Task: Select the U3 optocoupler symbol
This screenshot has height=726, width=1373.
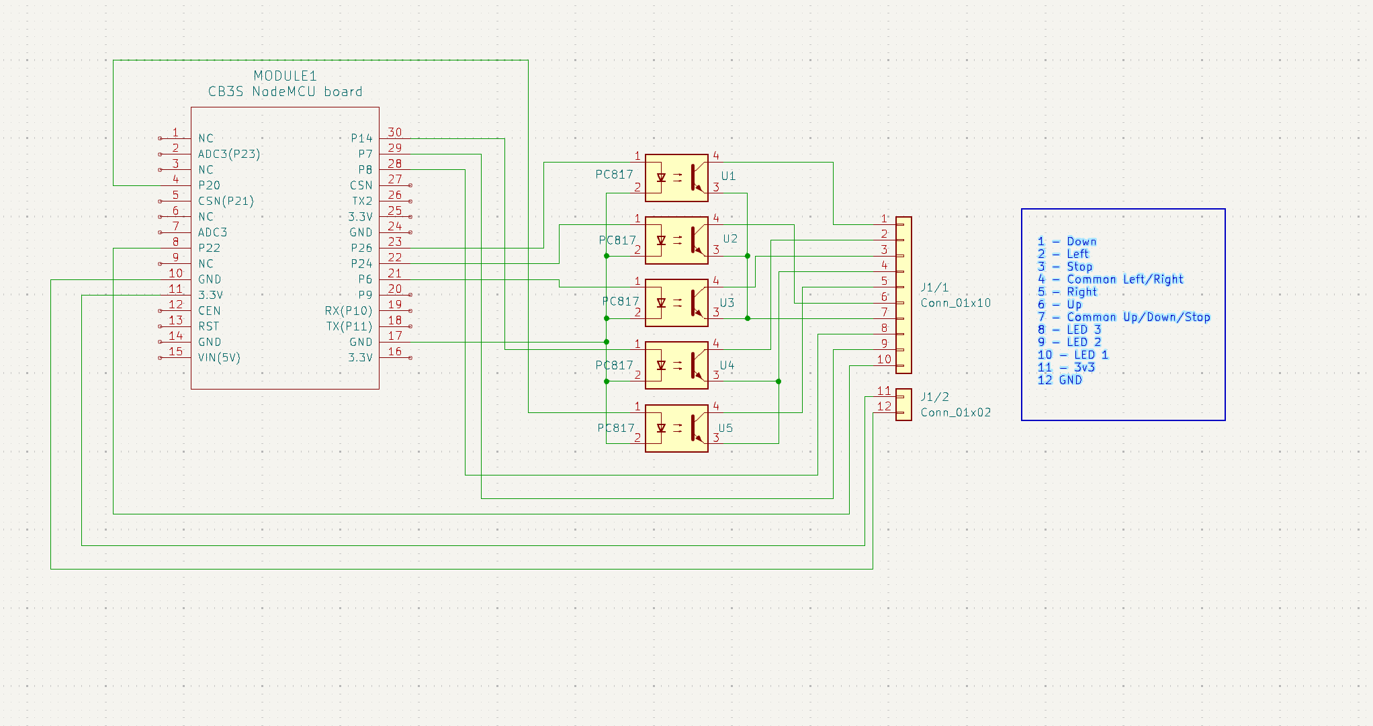Action: tap(676, 303)
